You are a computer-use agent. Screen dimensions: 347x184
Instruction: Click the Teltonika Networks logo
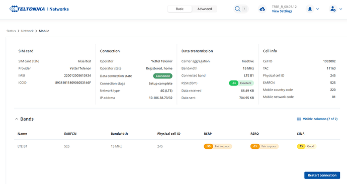point(39,9)
